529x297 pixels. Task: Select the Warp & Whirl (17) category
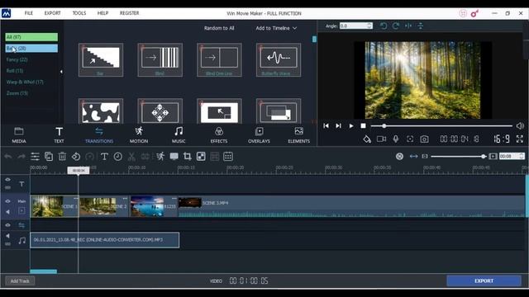pyautogui.click(x=25, y=82)
